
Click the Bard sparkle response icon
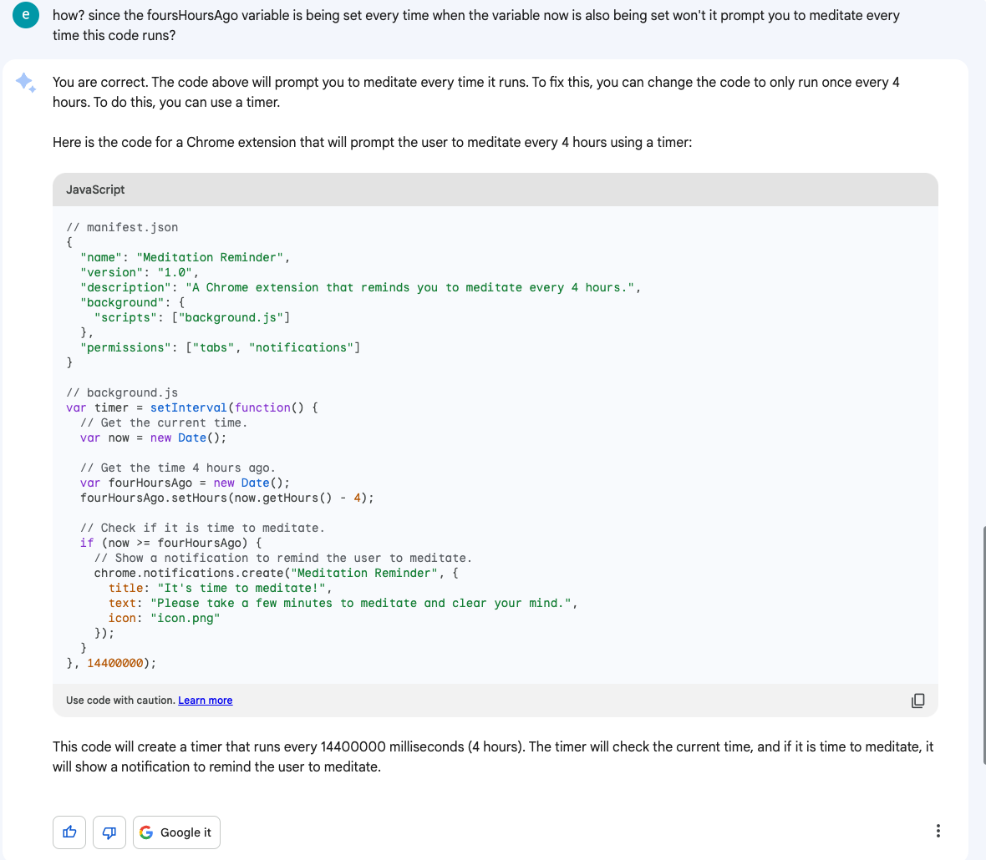tap(26, 83)
